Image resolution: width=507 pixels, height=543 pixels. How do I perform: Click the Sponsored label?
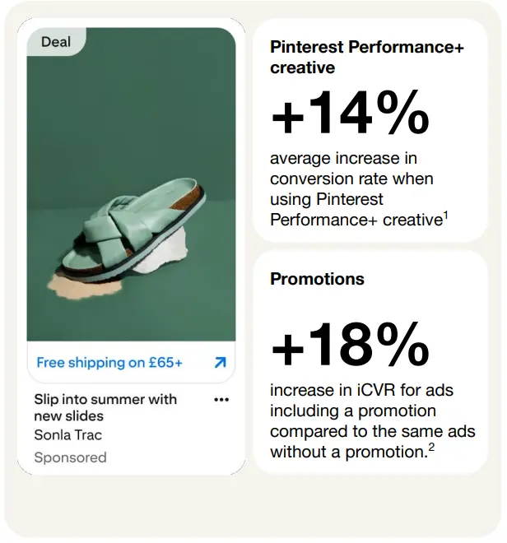[x=70, y=457]
